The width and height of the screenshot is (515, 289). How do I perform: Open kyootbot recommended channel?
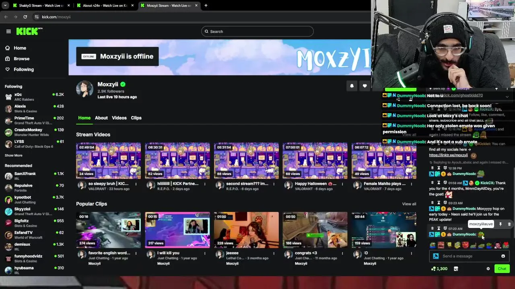(x=34, y=199)
